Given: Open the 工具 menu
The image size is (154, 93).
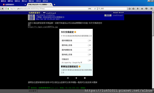Looking at the screenshot, I should tap(38, 1).
